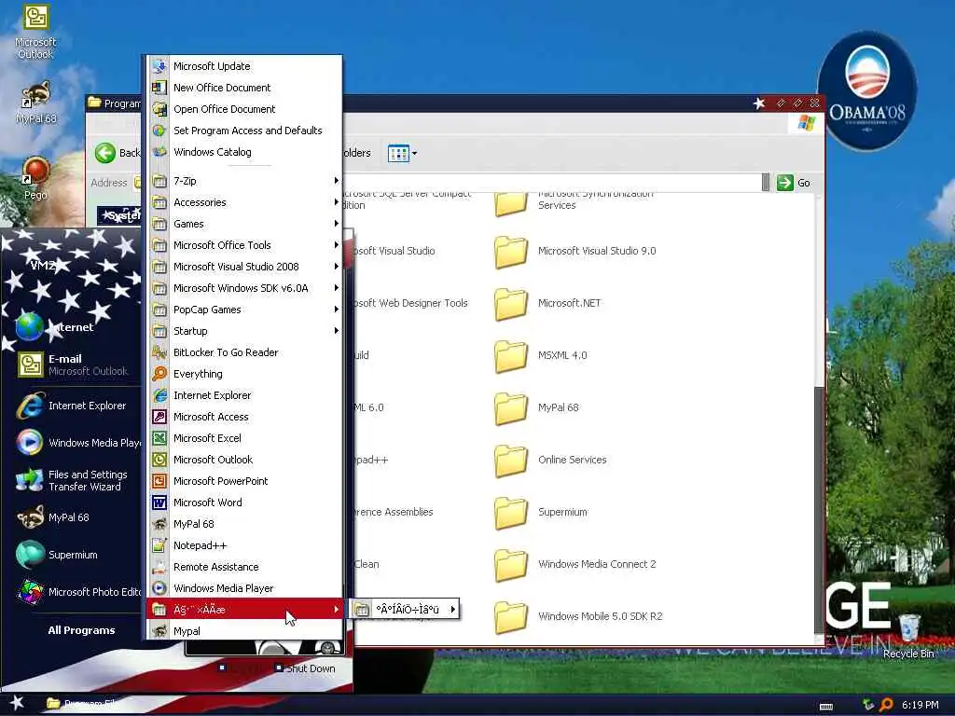Launch Notepad++
The image size is (955, 716).
(x=243, y=545)
